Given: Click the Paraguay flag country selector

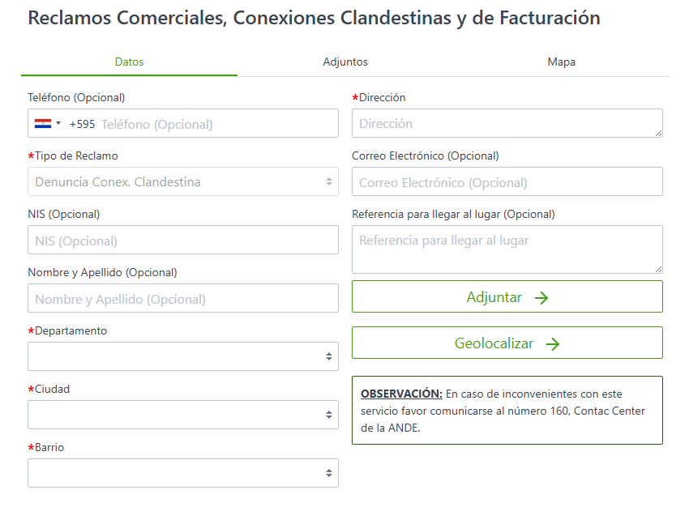Looking at the screenshot, I should (42, 123).
